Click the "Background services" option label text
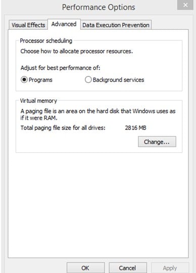 [118, 80]
